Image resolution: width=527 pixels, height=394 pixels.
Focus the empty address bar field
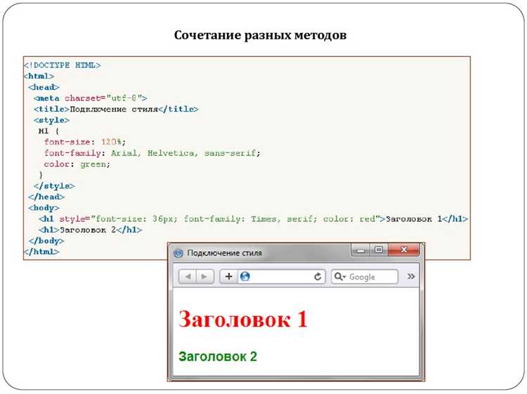click(x=281, y=277)
